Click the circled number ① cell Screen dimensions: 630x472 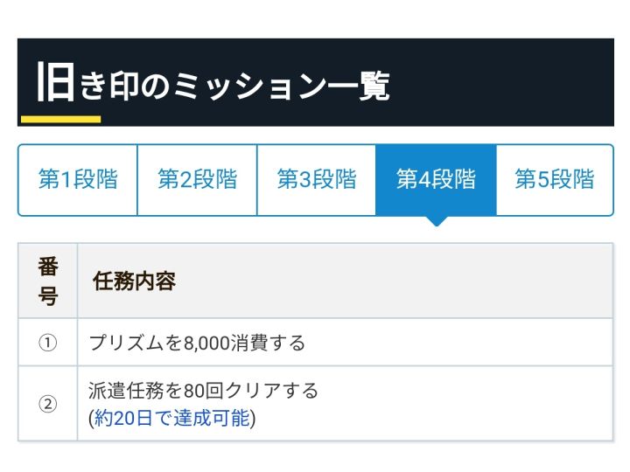(48, 343)
